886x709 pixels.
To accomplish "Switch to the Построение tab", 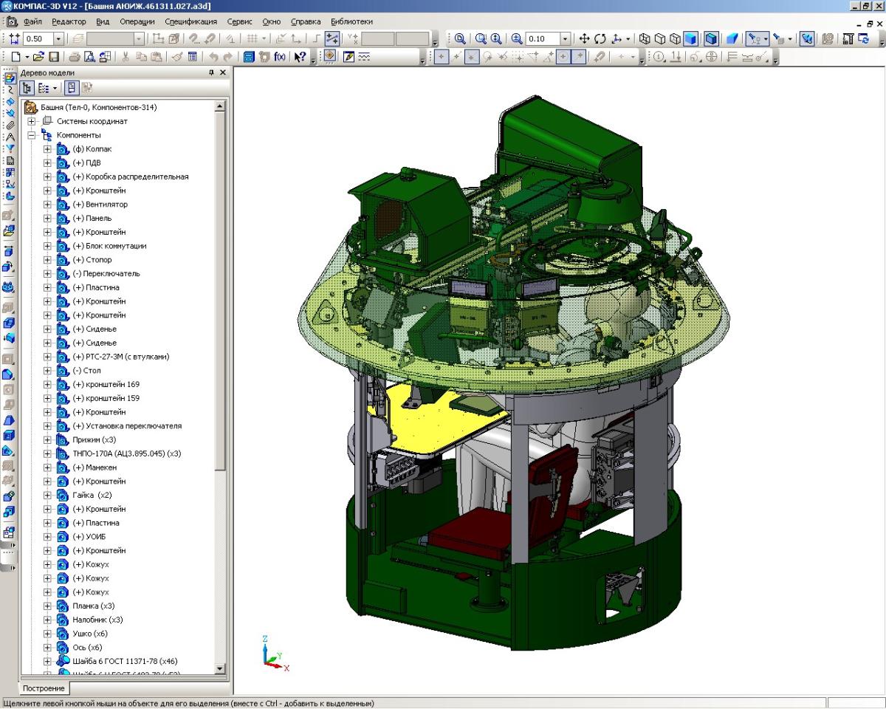I will [x=45, y=688].
